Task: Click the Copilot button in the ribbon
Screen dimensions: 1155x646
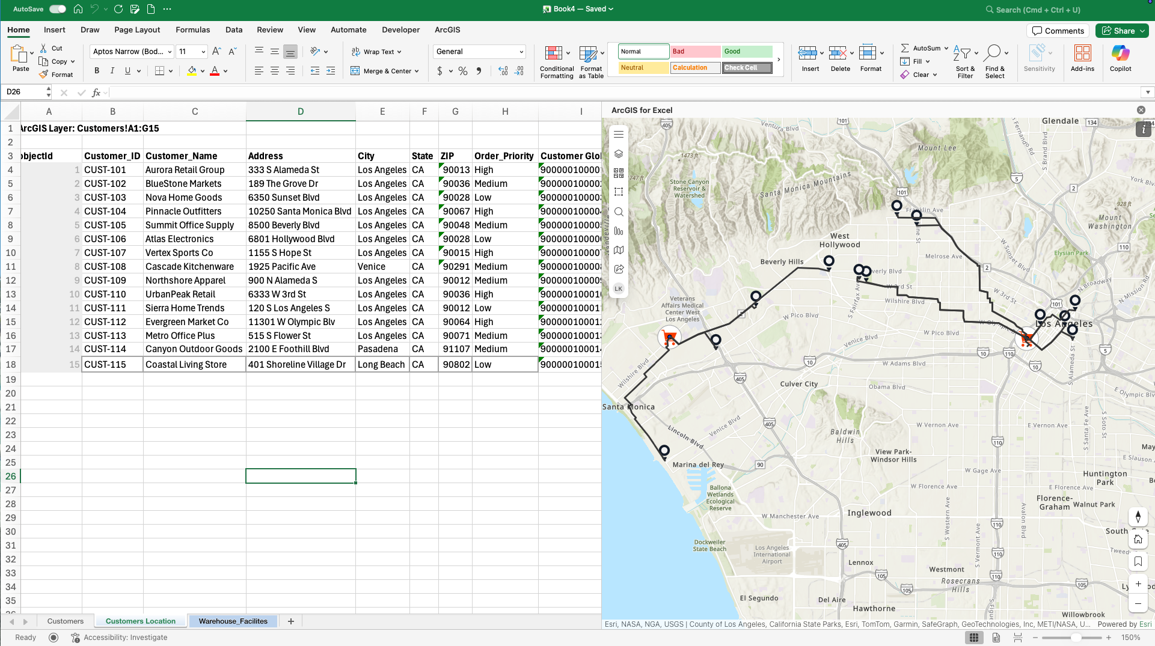Action: (1120, 58)
